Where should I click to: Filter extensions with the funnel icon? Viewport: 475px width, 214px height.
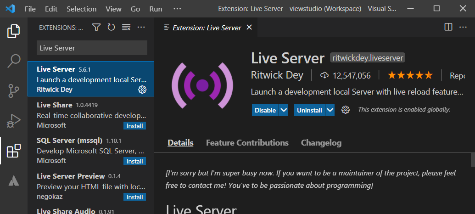click(x=96, y=28)
